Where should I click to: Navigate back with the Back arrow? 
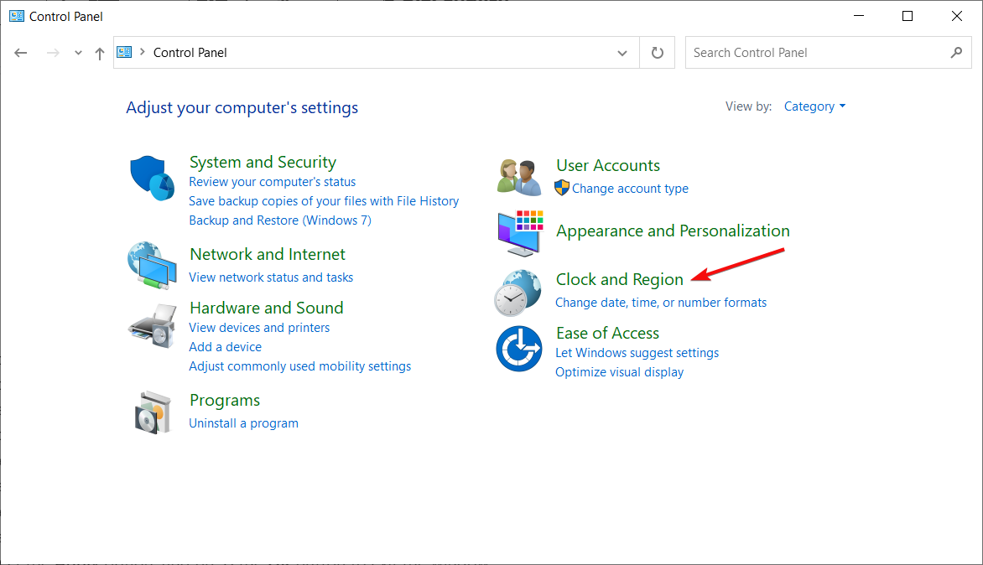click(x=21, y=53)
